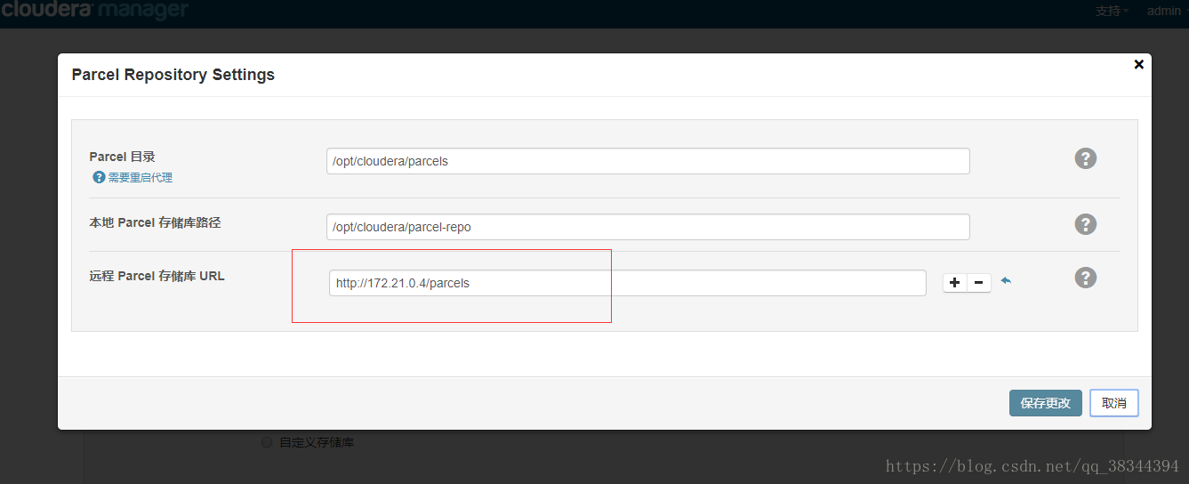
Task: Click the blue 需要重启代理 info icon
Action: click(99, 177)
